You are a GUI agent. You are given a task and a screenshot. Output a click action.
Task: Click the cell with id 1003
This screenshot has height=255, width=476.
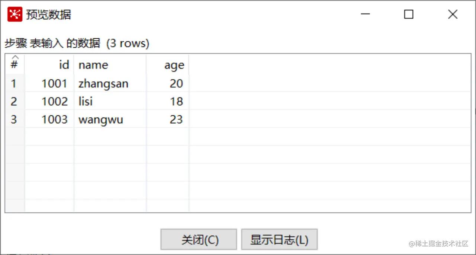[x=54, y=119]
